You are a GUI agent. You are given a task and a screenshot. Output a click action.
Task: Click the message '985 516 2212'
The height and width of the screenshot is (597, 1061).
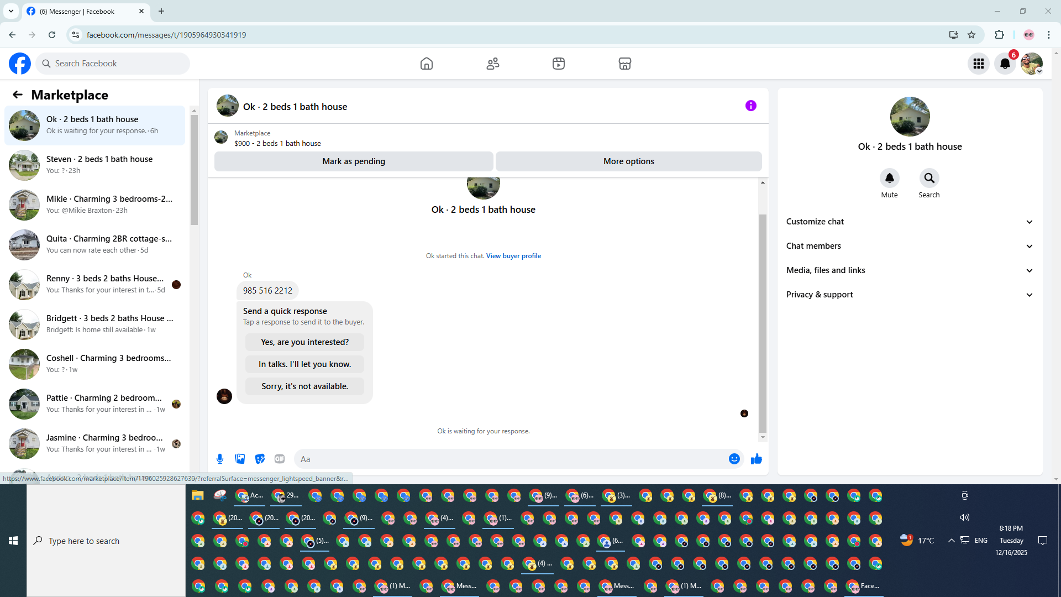click(267, 291)
